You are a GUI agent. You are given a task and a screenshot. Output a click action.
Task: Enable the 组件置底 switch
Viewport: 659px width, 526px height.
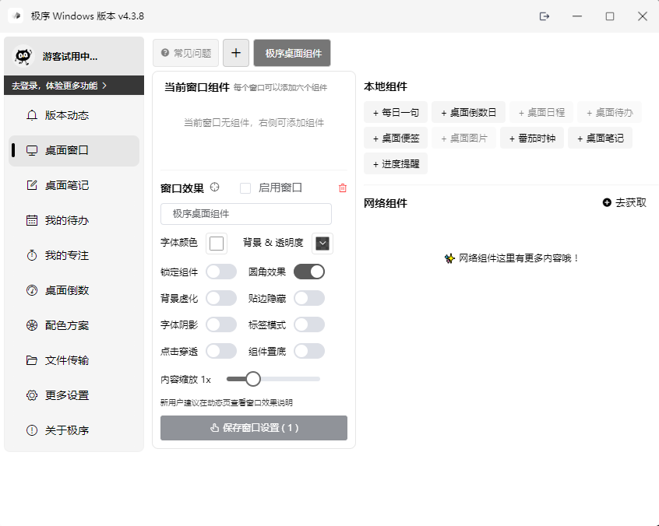[309, 352]
